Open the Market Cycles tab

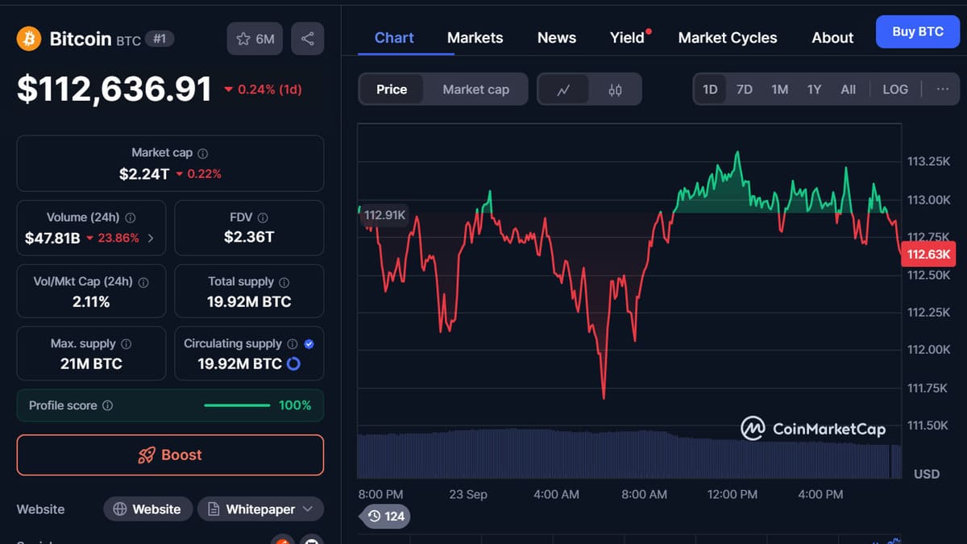click(728, 38)
